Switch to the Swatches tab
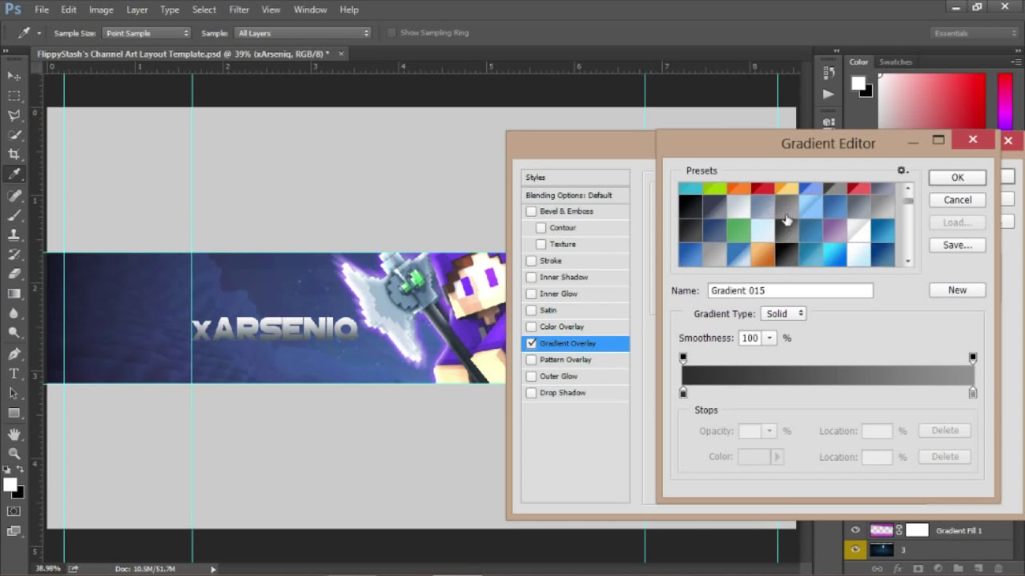 [x=895, y=62]
